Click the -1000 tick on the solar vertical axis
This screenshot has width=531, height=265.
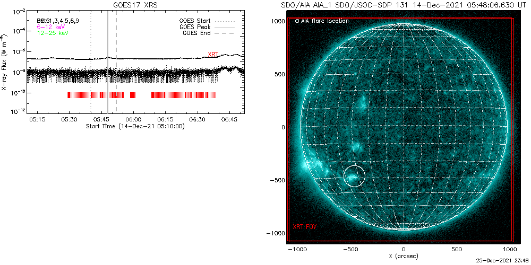click(x=275, y=233)
